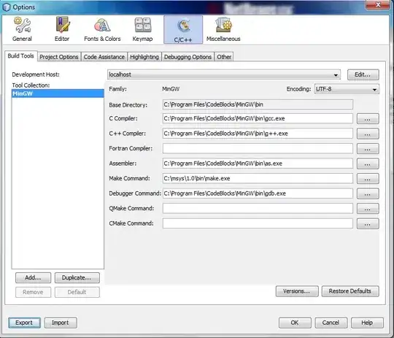This screenshot has width=394, height=338.
Task: Open Help for Options
Action: [x=367, y=323]
